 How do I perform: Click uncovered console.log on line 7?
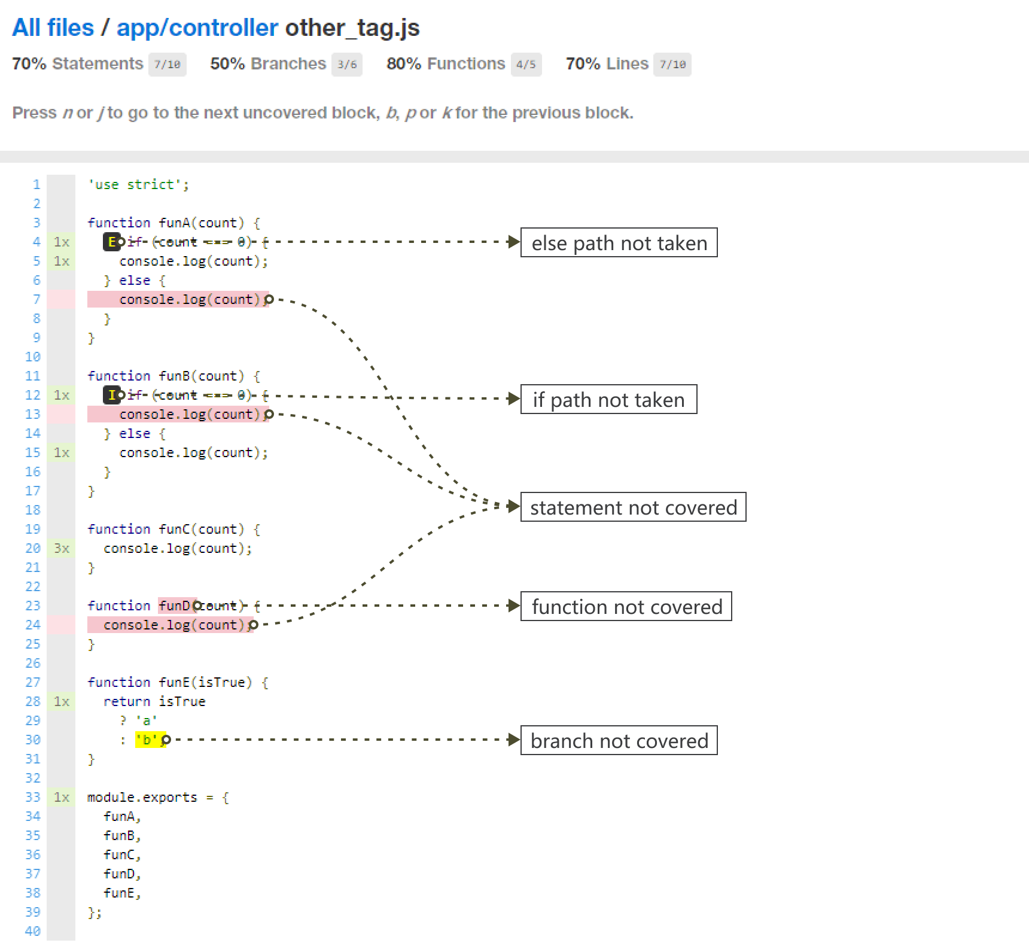tap(178, 300)
